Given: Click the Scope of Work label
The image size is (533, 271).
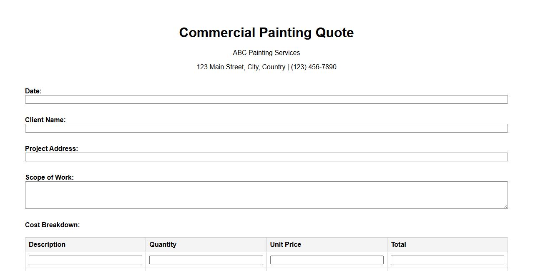Looking at the screenshot, I should (49, 177).
